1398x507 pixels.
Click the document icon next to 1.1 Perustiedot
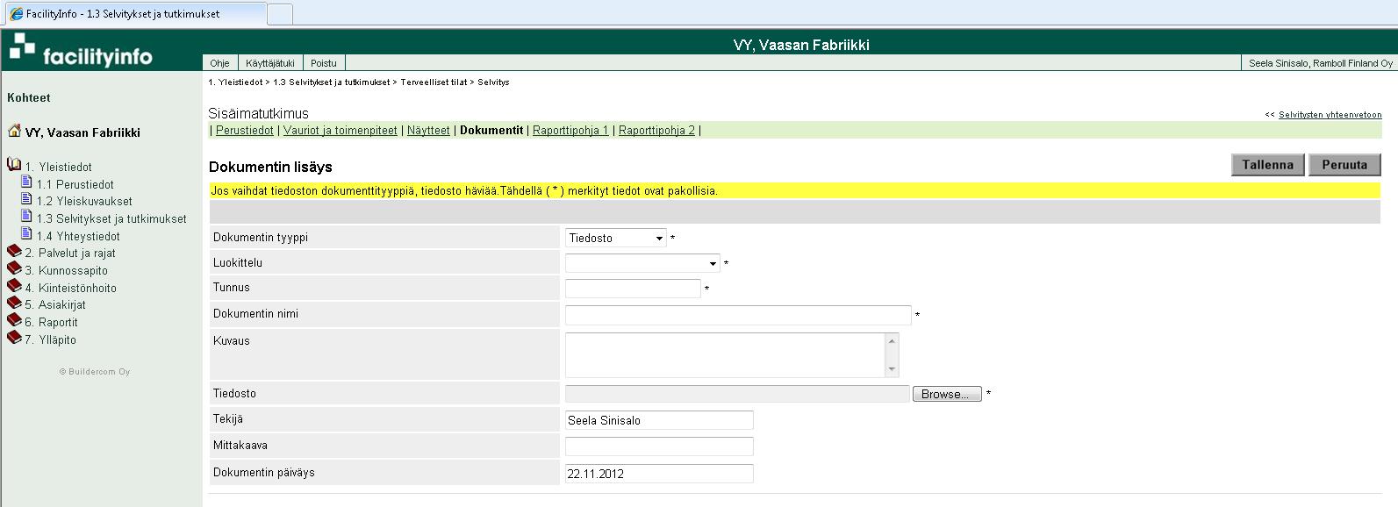(26, 182)
